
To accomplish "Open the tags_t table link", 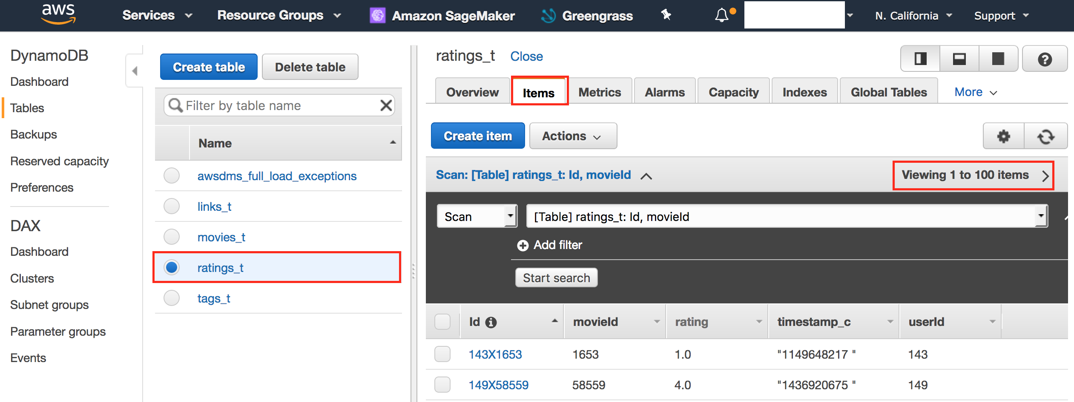I will click(x=214, y=298).
